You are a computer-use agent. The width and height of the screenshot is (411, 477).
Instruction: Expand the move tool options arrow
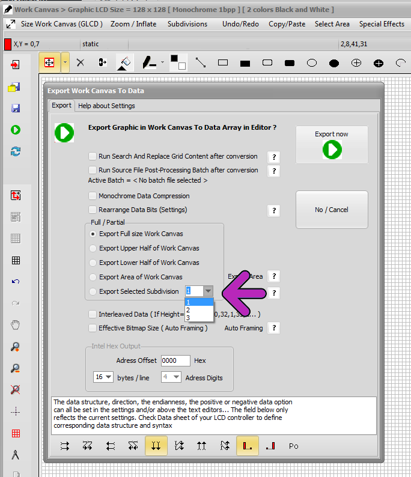coord(65,62)
